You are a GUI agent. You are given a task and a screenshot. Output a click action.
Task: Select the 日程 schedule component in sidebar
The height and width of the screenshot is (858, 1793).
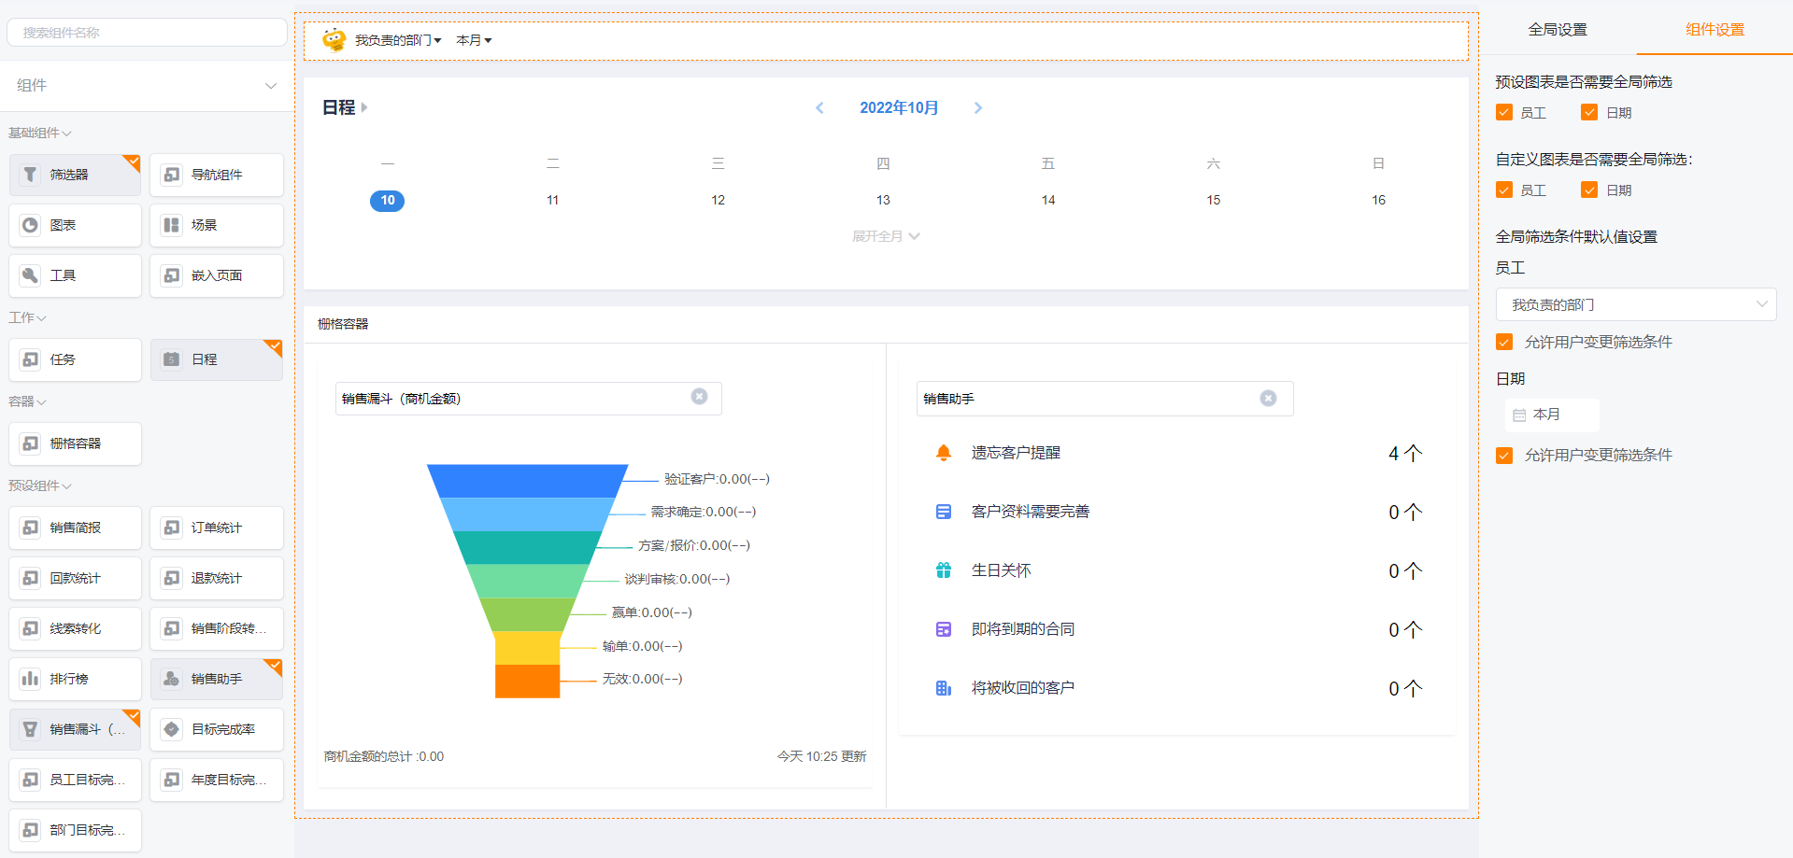[x=217, y=359]
